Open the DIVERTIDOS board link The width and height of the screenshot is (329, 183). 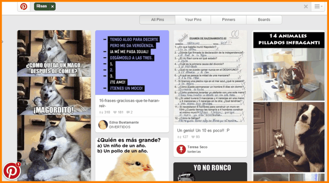[120, 127]
